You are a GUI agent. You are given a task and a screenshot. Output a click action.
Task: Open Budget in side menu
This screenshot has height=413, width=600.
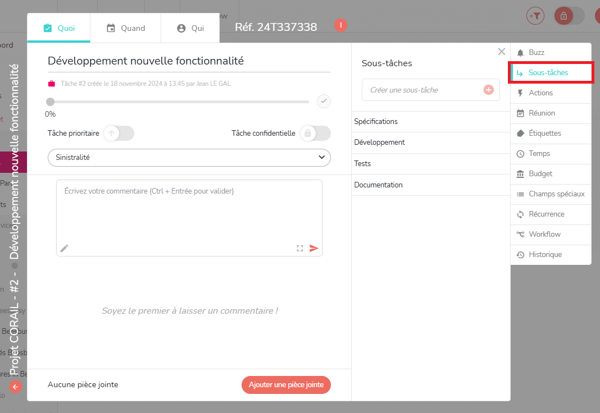click(551, 174)
